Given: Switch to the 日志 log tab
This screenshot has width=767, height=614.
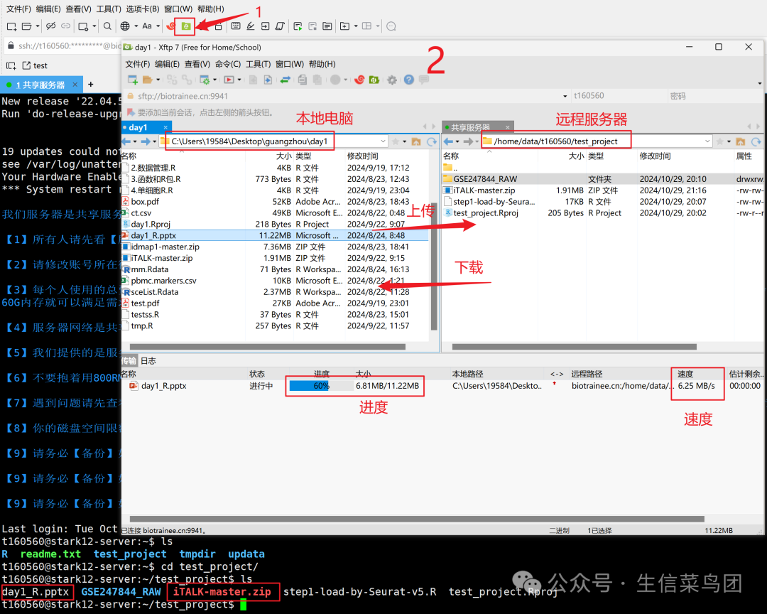Looking at the screenshot, I should pos(148,361).
